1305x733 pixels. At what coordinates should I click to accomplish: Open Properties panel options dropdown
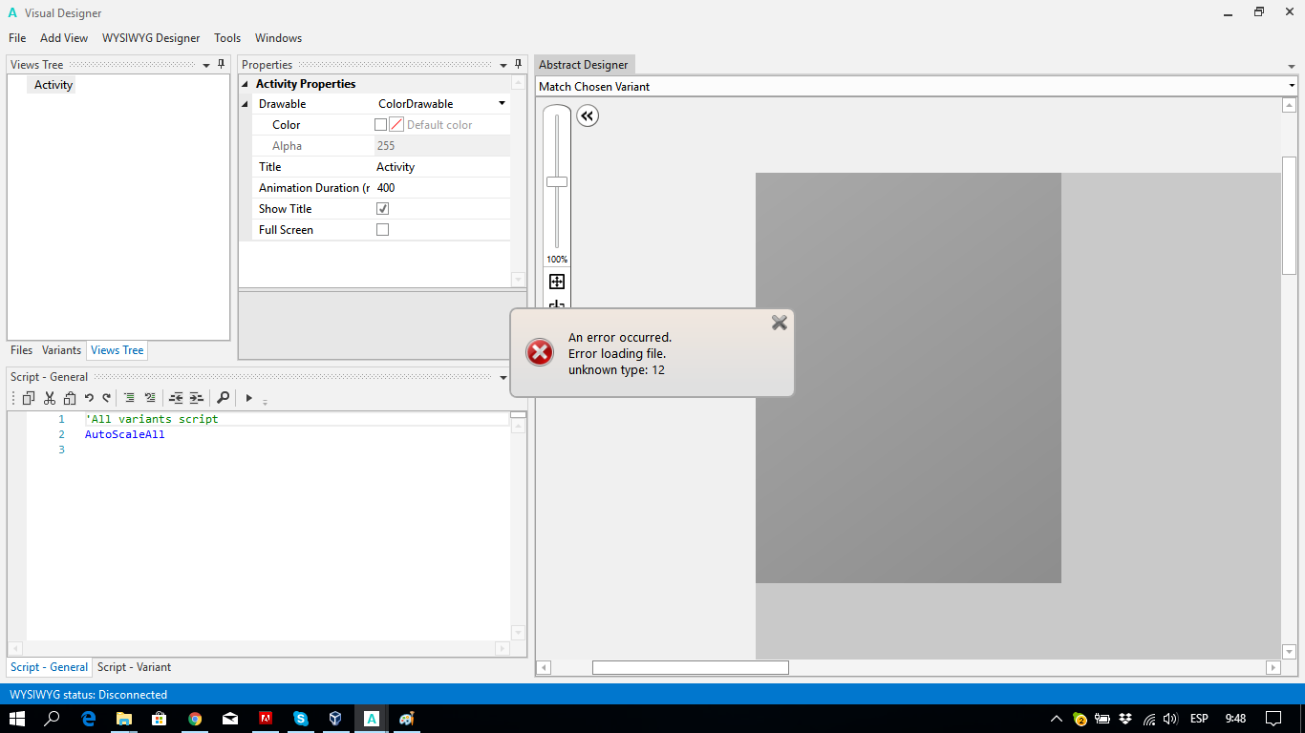[x=503, y=65]
